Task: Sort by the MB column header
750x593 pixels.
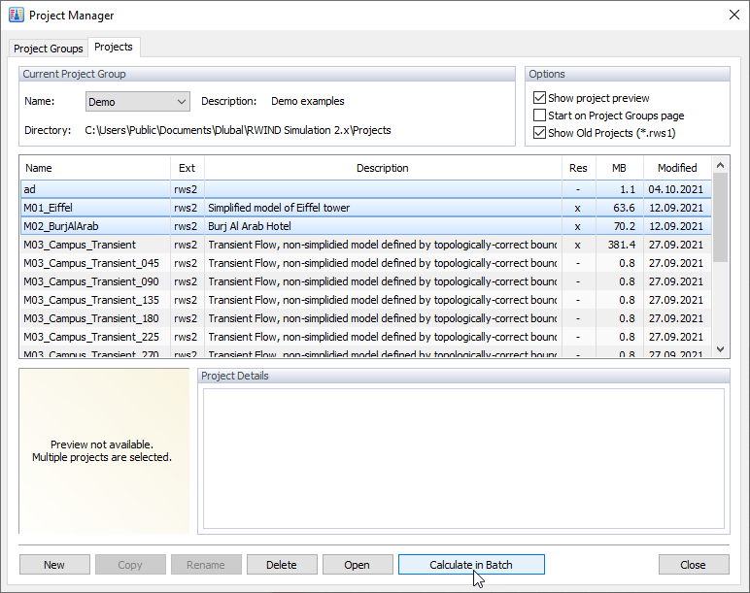Action: pos(620,168)
